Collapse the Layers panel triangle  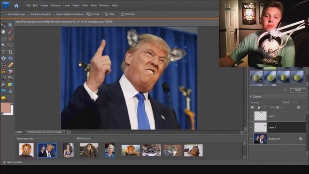[251, 97]
